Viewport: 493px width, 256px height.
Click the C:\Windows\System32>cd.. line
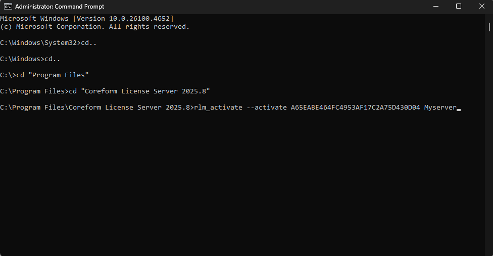(x=48, y=43)
